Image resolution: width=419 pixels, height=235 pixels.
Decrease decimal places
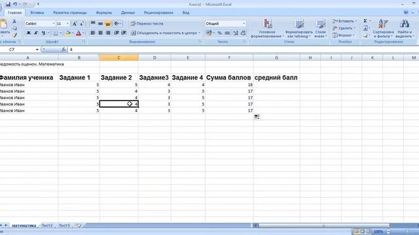click(x=243, y=33)
